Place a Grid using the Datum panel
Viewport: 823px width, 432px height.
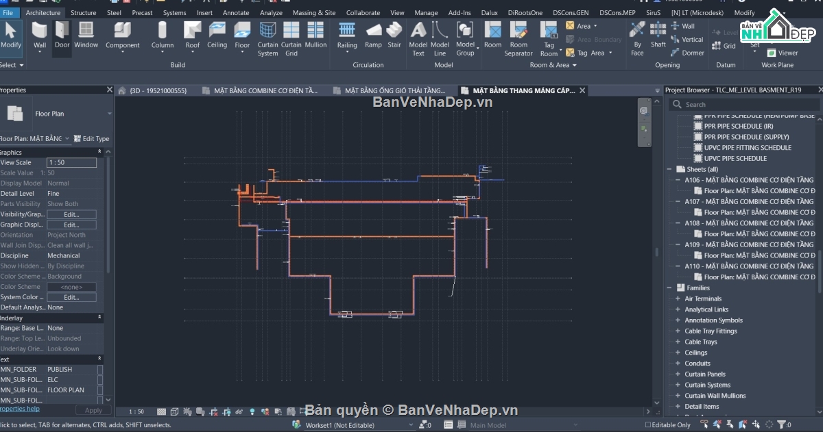[x=724, y=45]
